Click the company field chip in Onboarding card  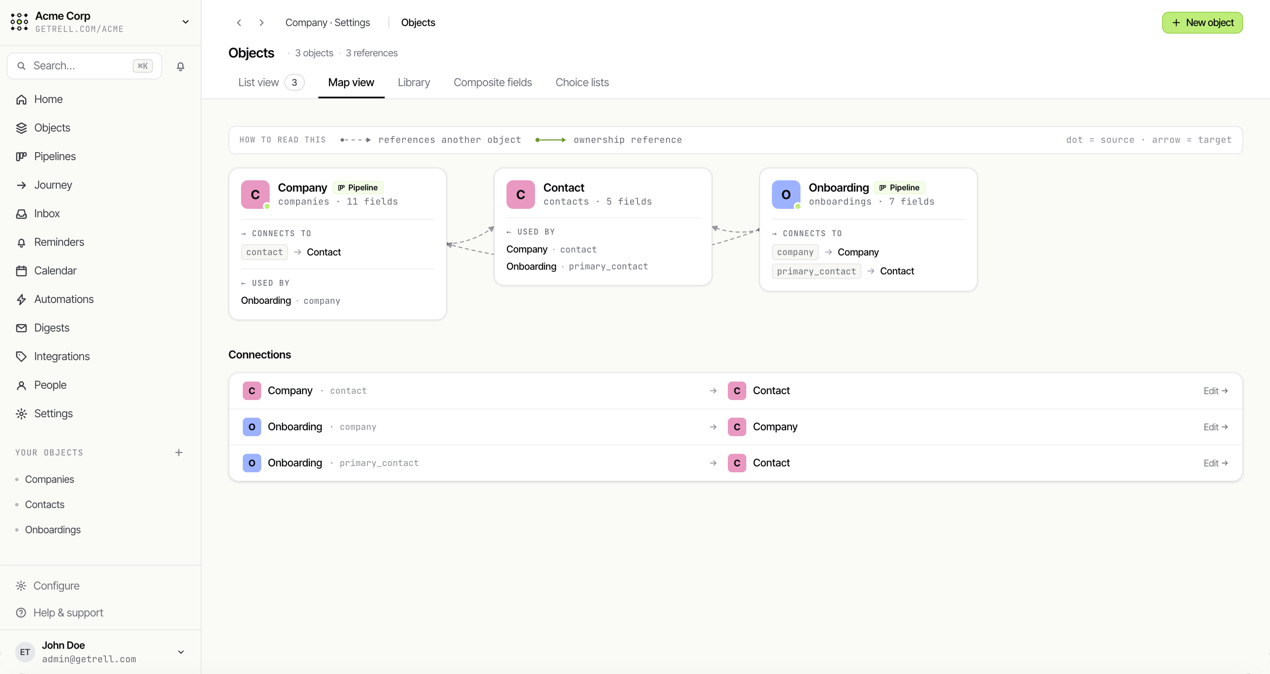click(795, 252)
